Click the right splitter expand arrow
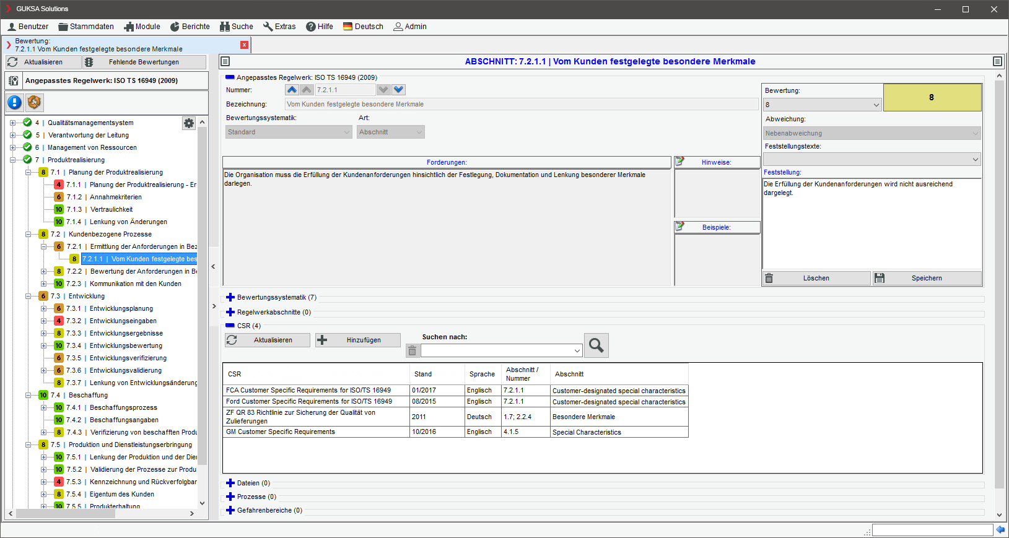This screenshot has height=538, width=1009. click(214, 306)
